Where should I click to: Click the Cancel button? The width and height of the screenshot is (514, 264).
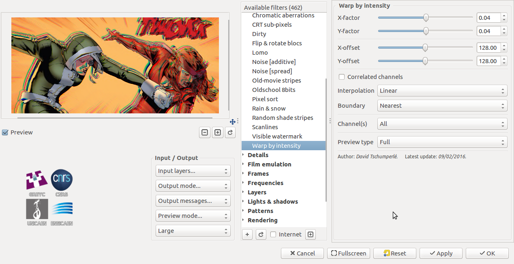302,253
